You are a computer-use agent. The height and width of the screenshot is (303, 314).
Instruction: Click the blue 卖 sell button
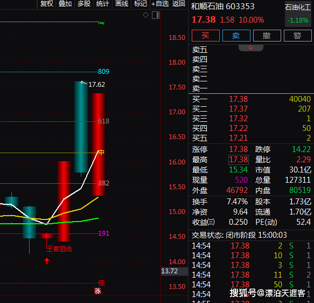(x=236, y=36)
